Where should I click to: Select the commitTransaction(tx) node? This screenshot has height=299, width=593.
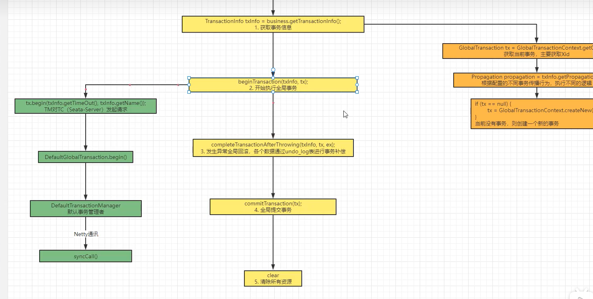273,207
